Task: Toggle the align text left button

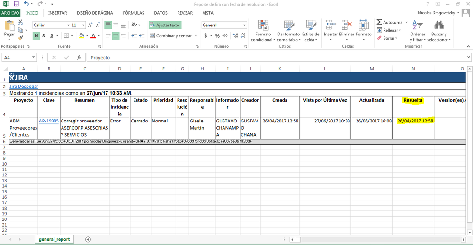Action: [108, 35]
